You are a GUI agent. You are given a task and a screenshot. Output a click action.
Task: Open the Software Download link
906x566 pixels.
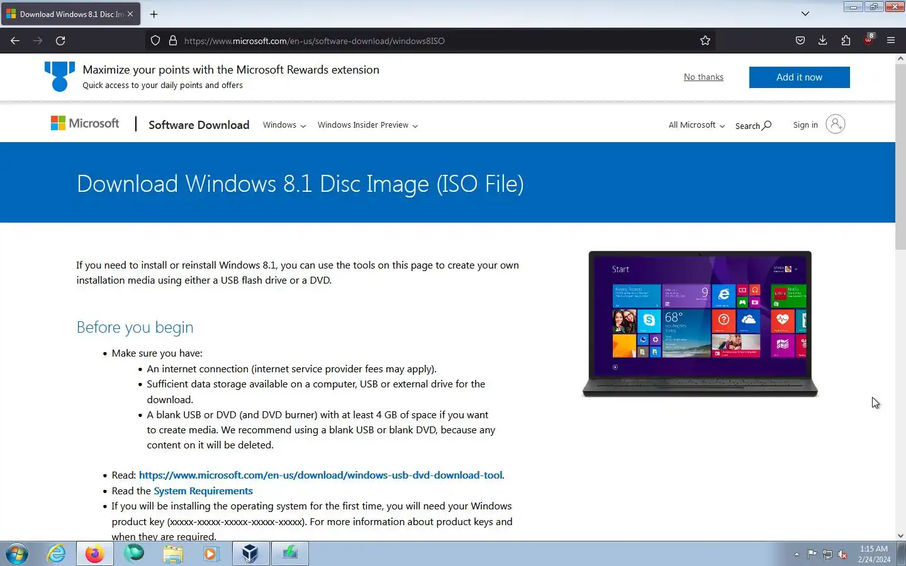pyautogui.click(x=199, y=125)
